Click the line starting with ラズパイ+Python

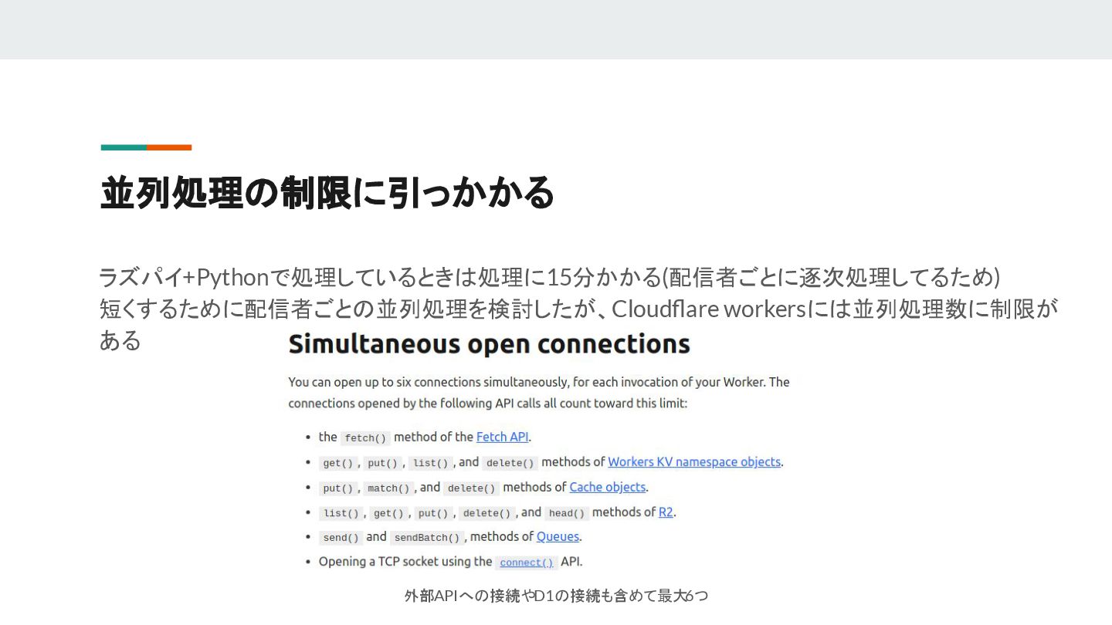(x=550, y=276)
